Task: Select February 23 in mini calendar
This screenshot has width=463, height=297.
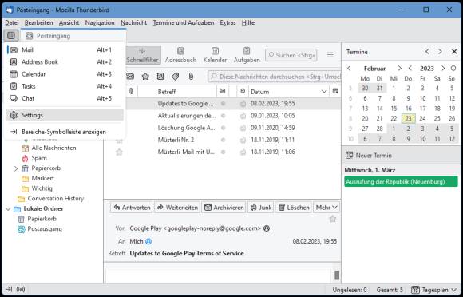Action: (x=408, y=118)
